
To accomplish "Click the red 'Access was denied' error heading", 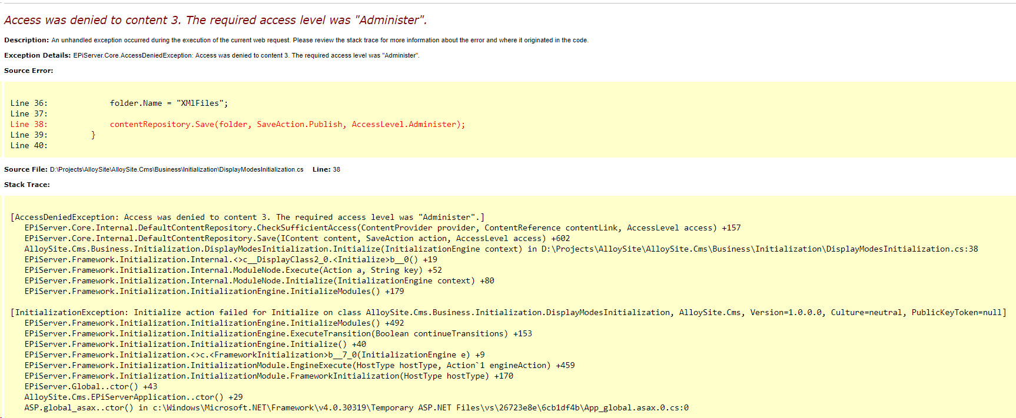I will coord(215,20).
